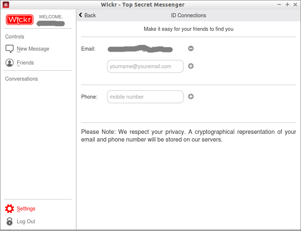Click the Phone: label
Image resolution: width=301 pixels, height=231 pixels.
89,97
